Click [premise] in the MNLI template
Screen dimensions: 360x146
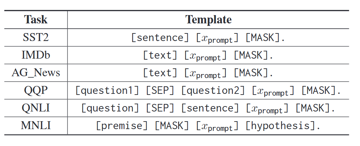click(x=122, y=126)
